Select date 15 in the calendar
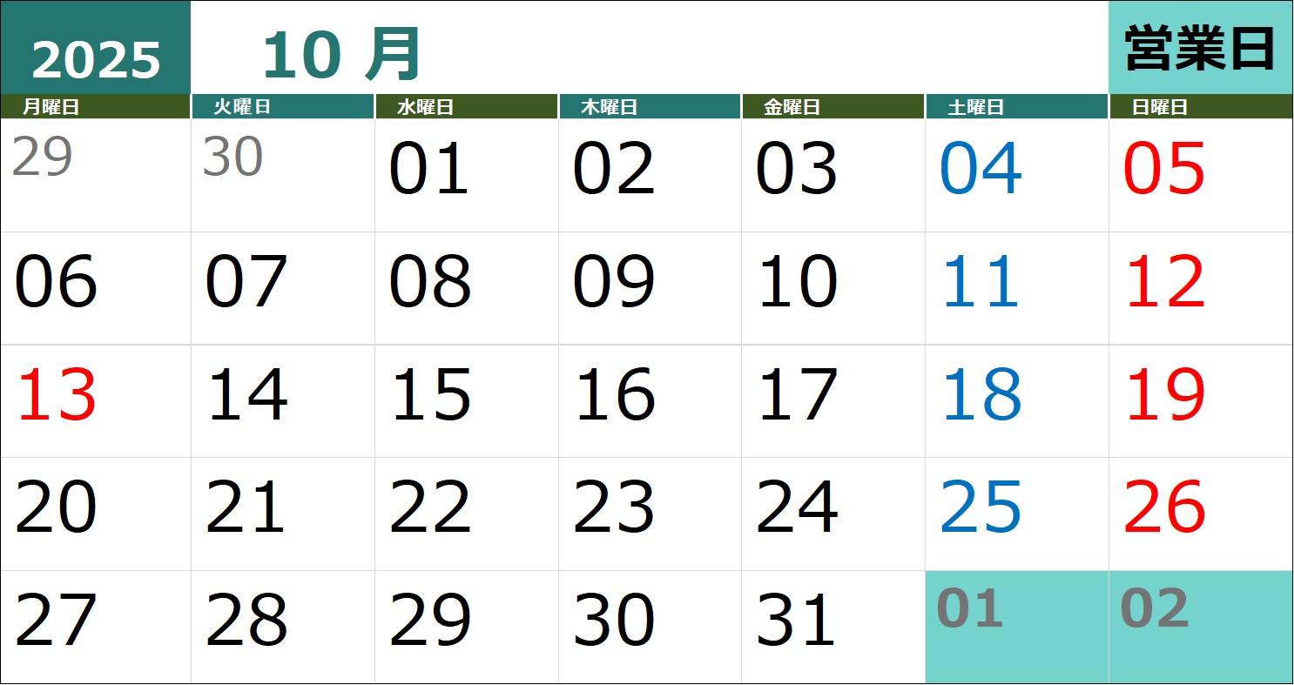This screenshot has height=685, width=1294. pos(429,395)
